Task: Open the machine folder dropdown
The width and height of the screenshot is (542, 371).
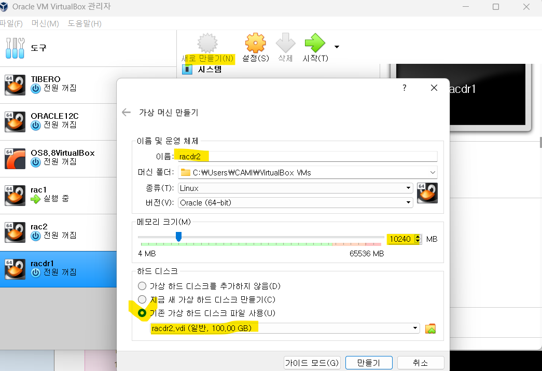Action: [x=433, y=173]
